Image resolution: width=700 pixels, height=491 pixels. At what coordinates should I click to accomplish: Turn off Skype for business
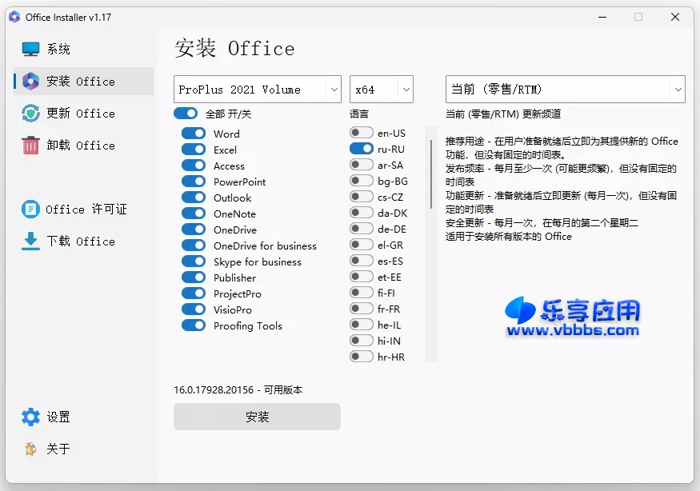point(192,261)
